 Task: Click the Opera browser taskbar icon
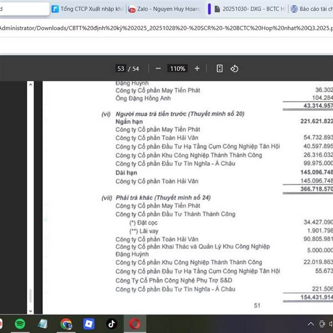135,324
